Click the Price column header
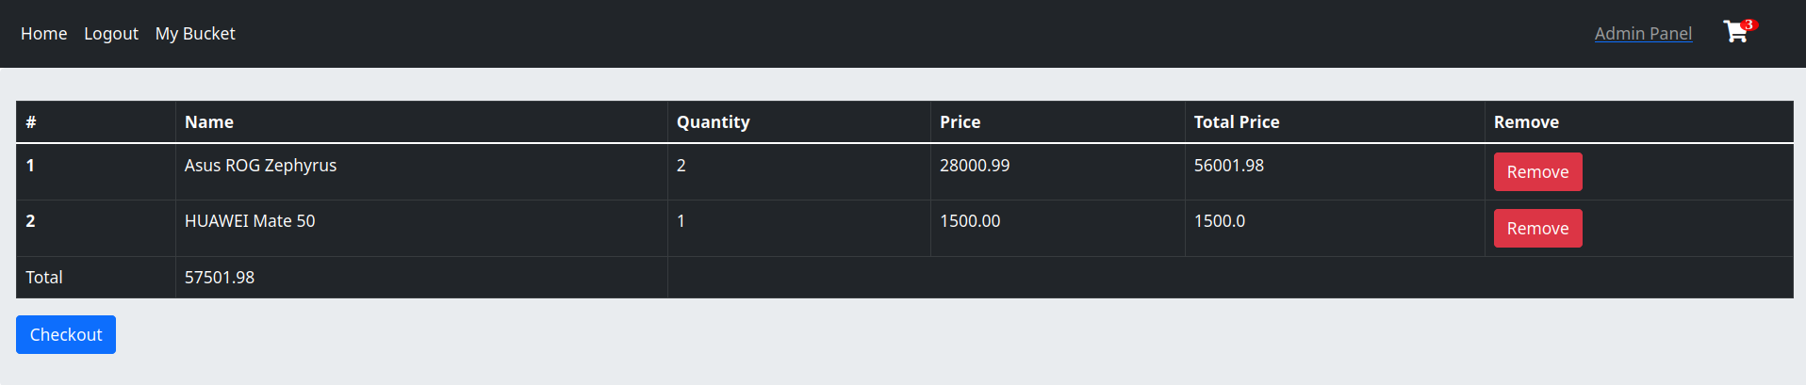This screenshot has height=385, width=1806. click(1058, 122)
